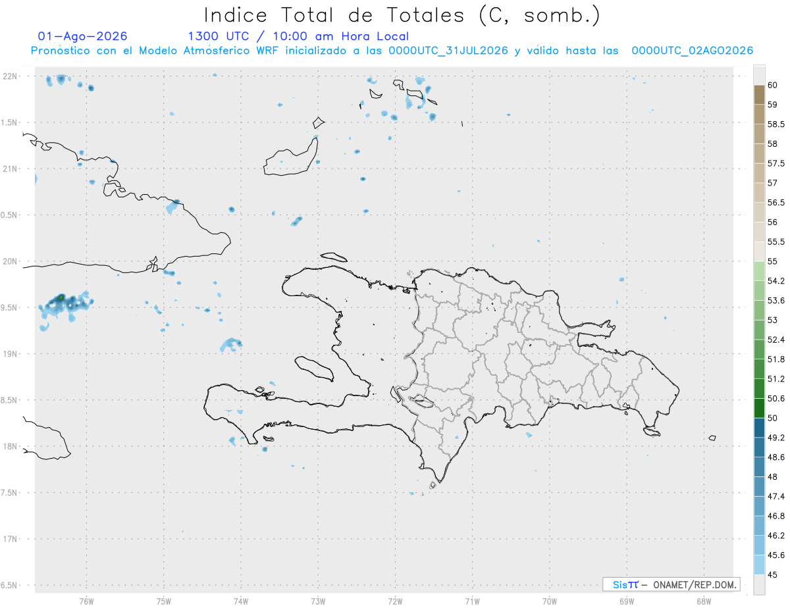Image resolution: width=790 pixels, height=610 pixels.
Task: Pick the dark blue swatch between 49.2 and 50
Action: [x=759, y=428]
